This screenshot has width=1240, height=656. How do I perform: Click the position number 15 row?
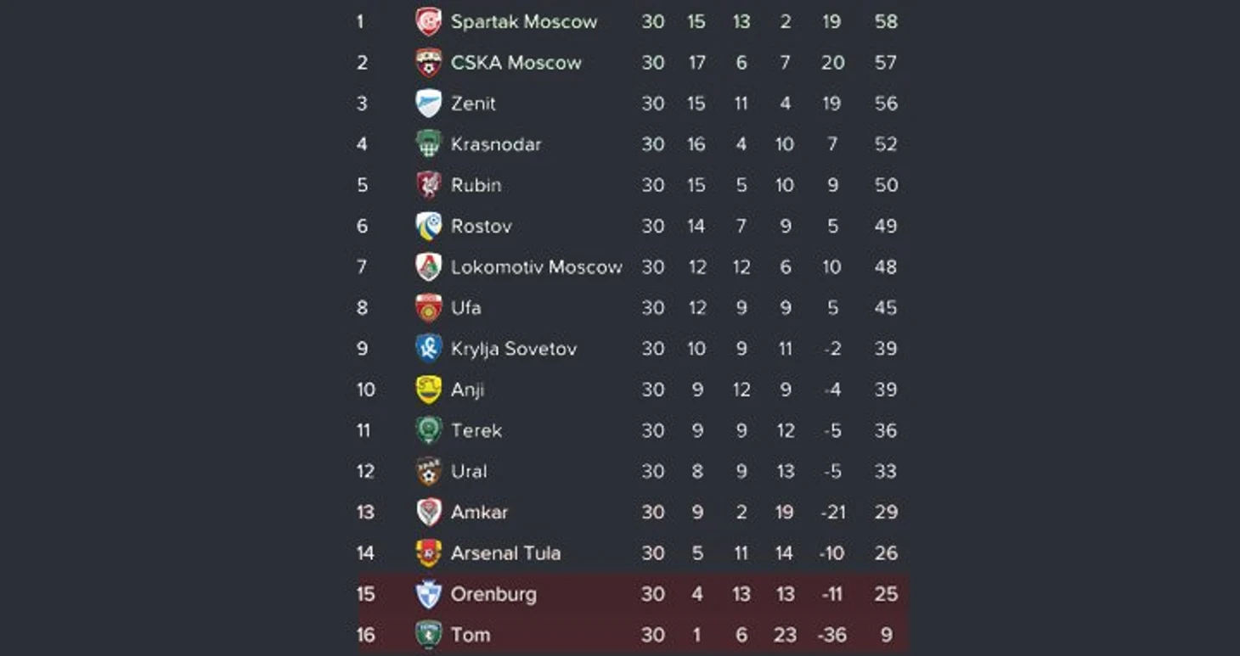pos(633,594)
